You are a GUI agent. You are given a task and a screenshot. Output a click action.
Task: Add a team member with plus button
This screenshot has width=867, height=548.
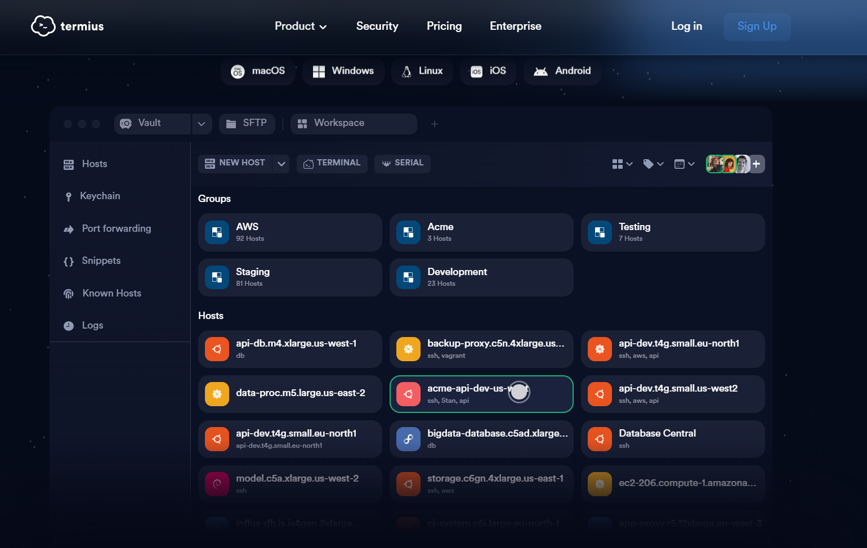757,164
